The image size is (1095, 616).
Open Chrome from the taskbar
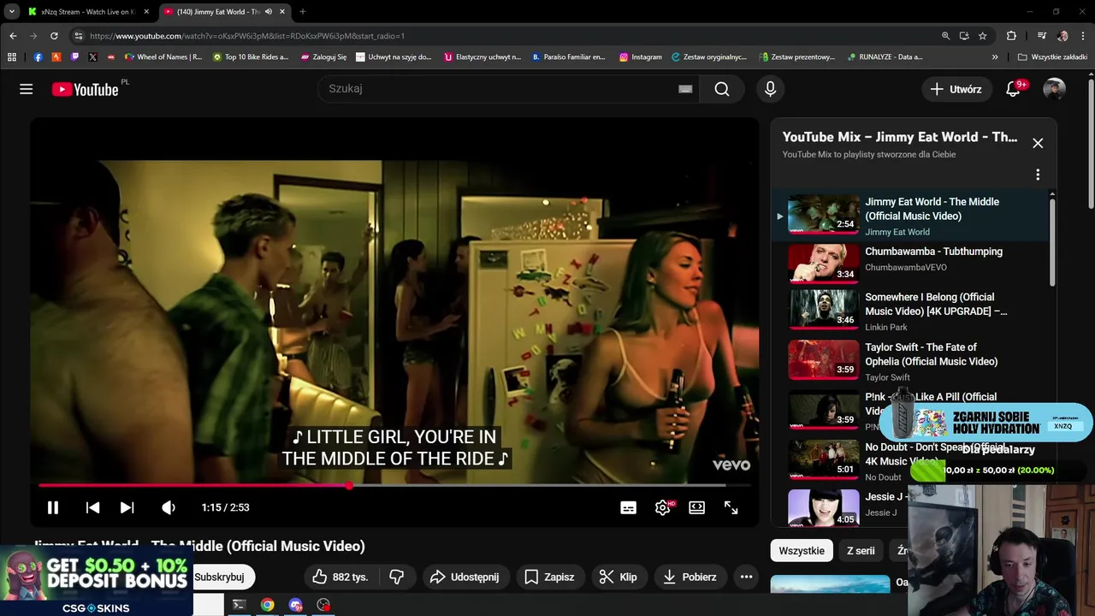coord(268,605)
